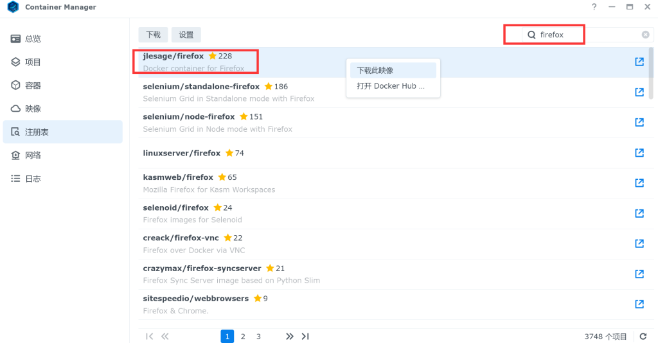This screenshot has width=658, height=343.
Task: Click 'Firefox over Docker via VNC' description
Action: [194, 250]
